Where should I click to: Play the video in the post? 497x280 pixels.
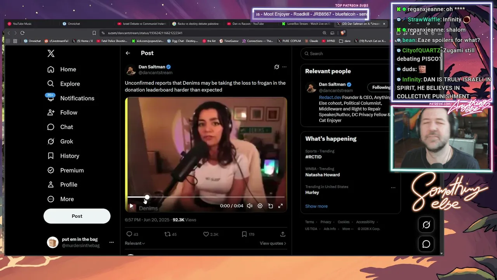pos(131,206)
